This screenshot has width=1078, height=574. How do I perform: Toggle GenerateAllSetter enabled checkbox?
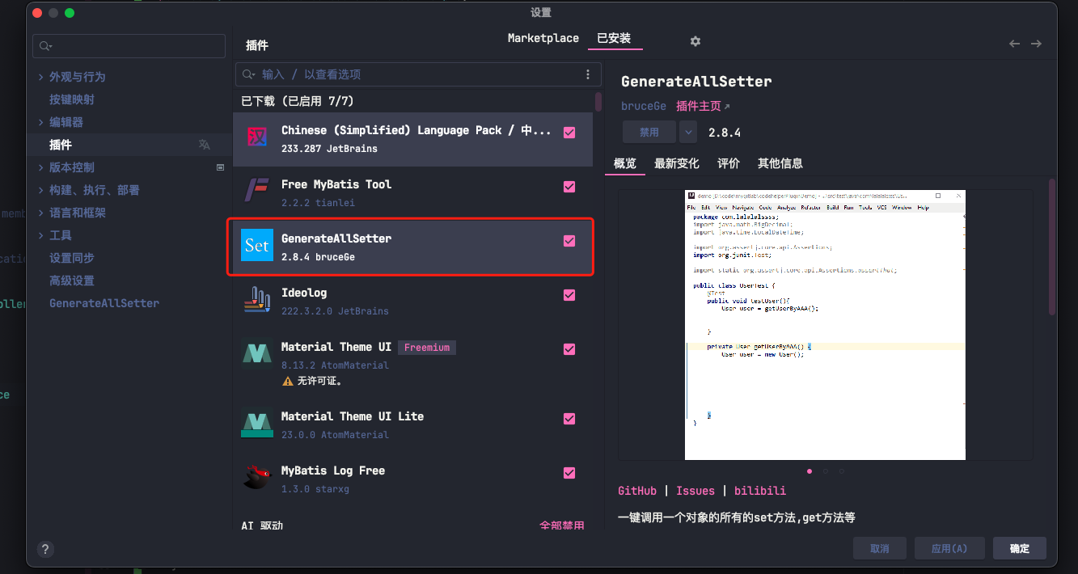tap(569, 241)
